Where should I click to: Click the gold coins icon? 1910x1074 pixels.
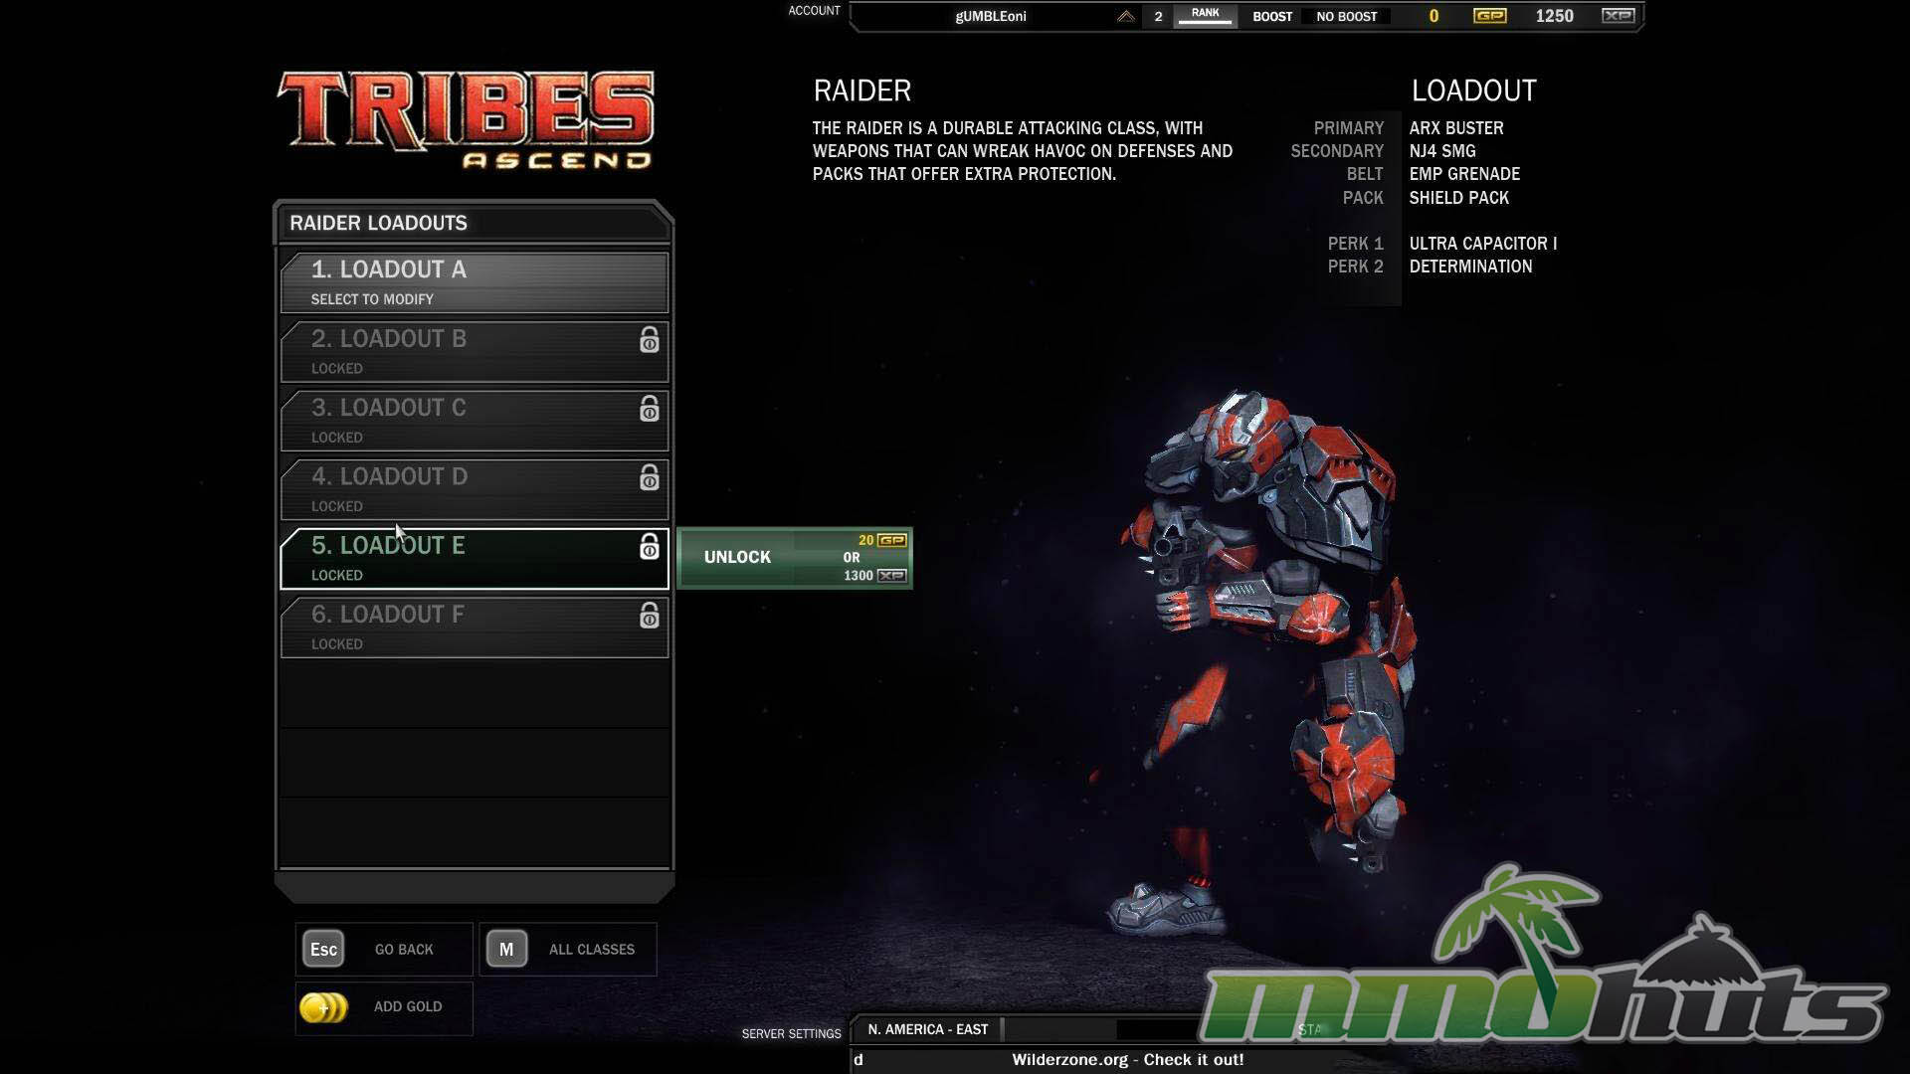click(323, 1007)
